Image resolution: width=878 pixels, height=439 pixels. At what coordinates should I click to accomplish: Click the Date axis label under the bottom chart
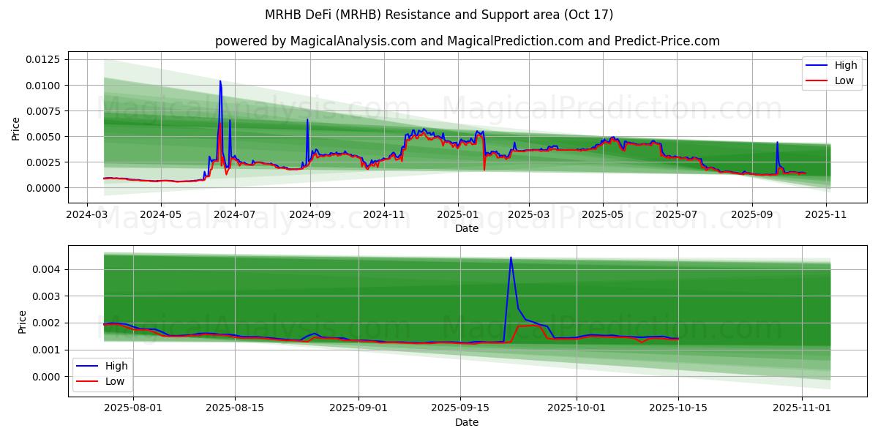point(467,422)
